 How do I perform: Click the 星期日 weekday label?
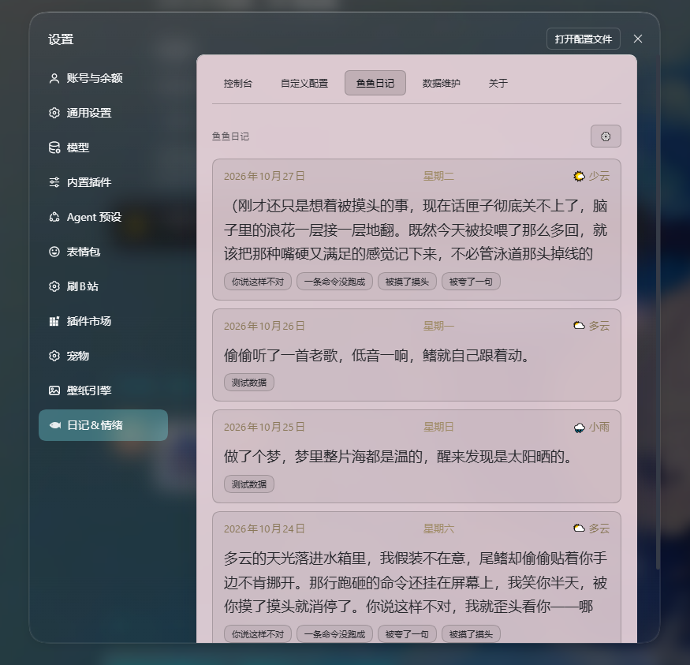click(438, 427)
